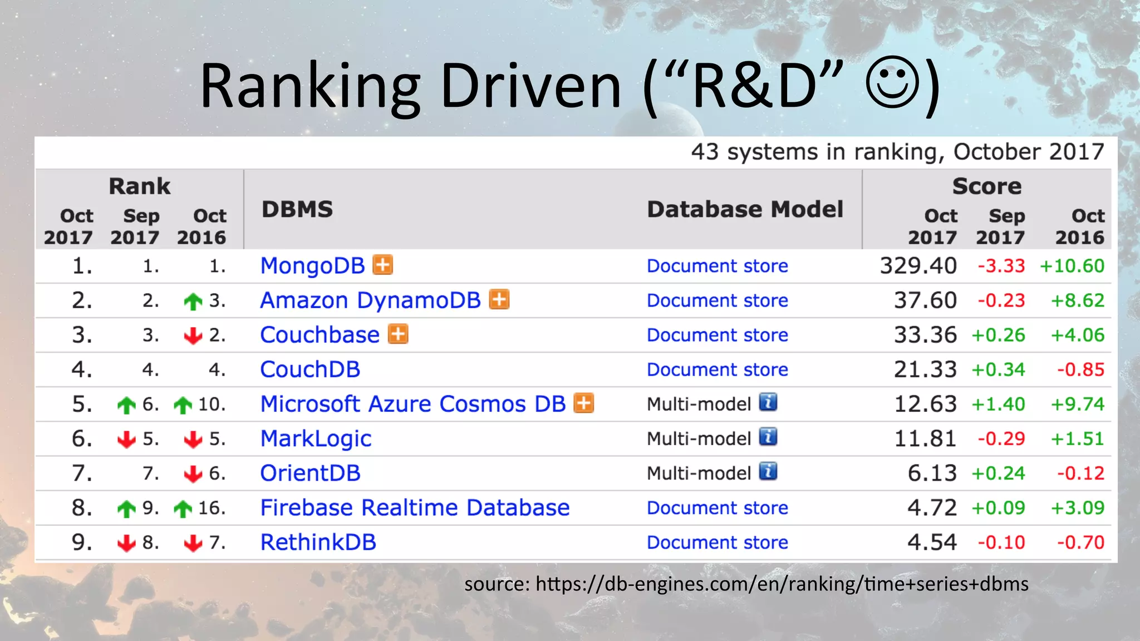Click Document store link in the DynamoDB row
This screenshot has width=1140, height=641.
click(718, 300)
